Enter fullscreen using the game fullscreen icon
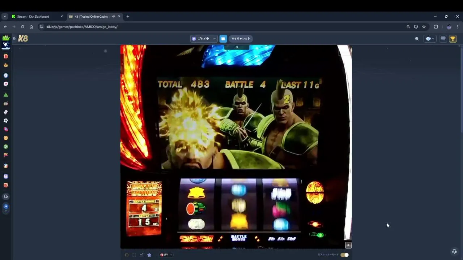This screenshot has width=463, height=260. tap(134, 255)
